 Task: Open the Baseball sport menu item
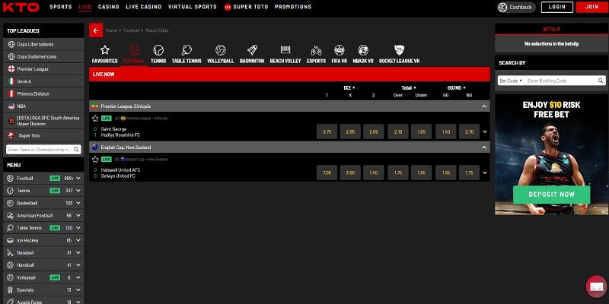click(43, 253)
